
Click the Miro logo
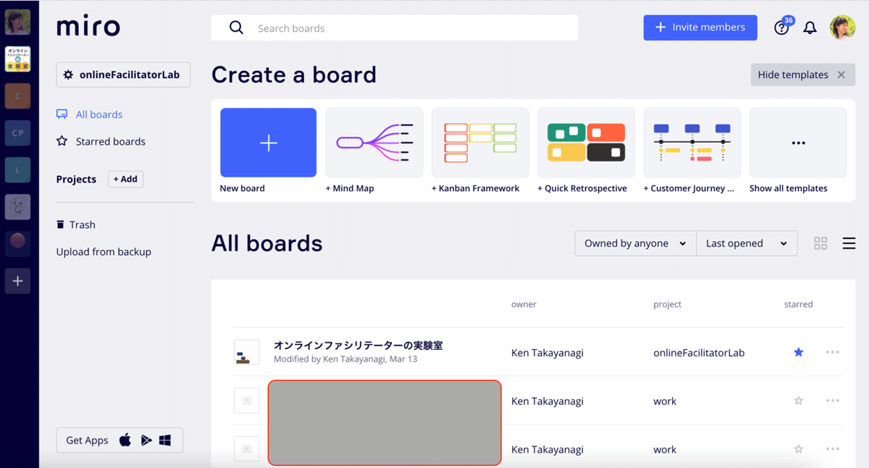[x=88, y=27]
